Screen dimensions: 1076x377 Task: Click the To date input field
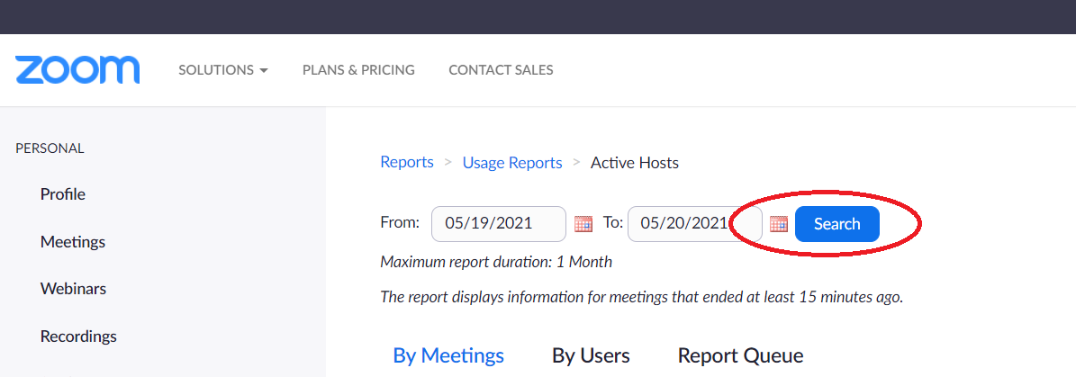click(695, 224)
